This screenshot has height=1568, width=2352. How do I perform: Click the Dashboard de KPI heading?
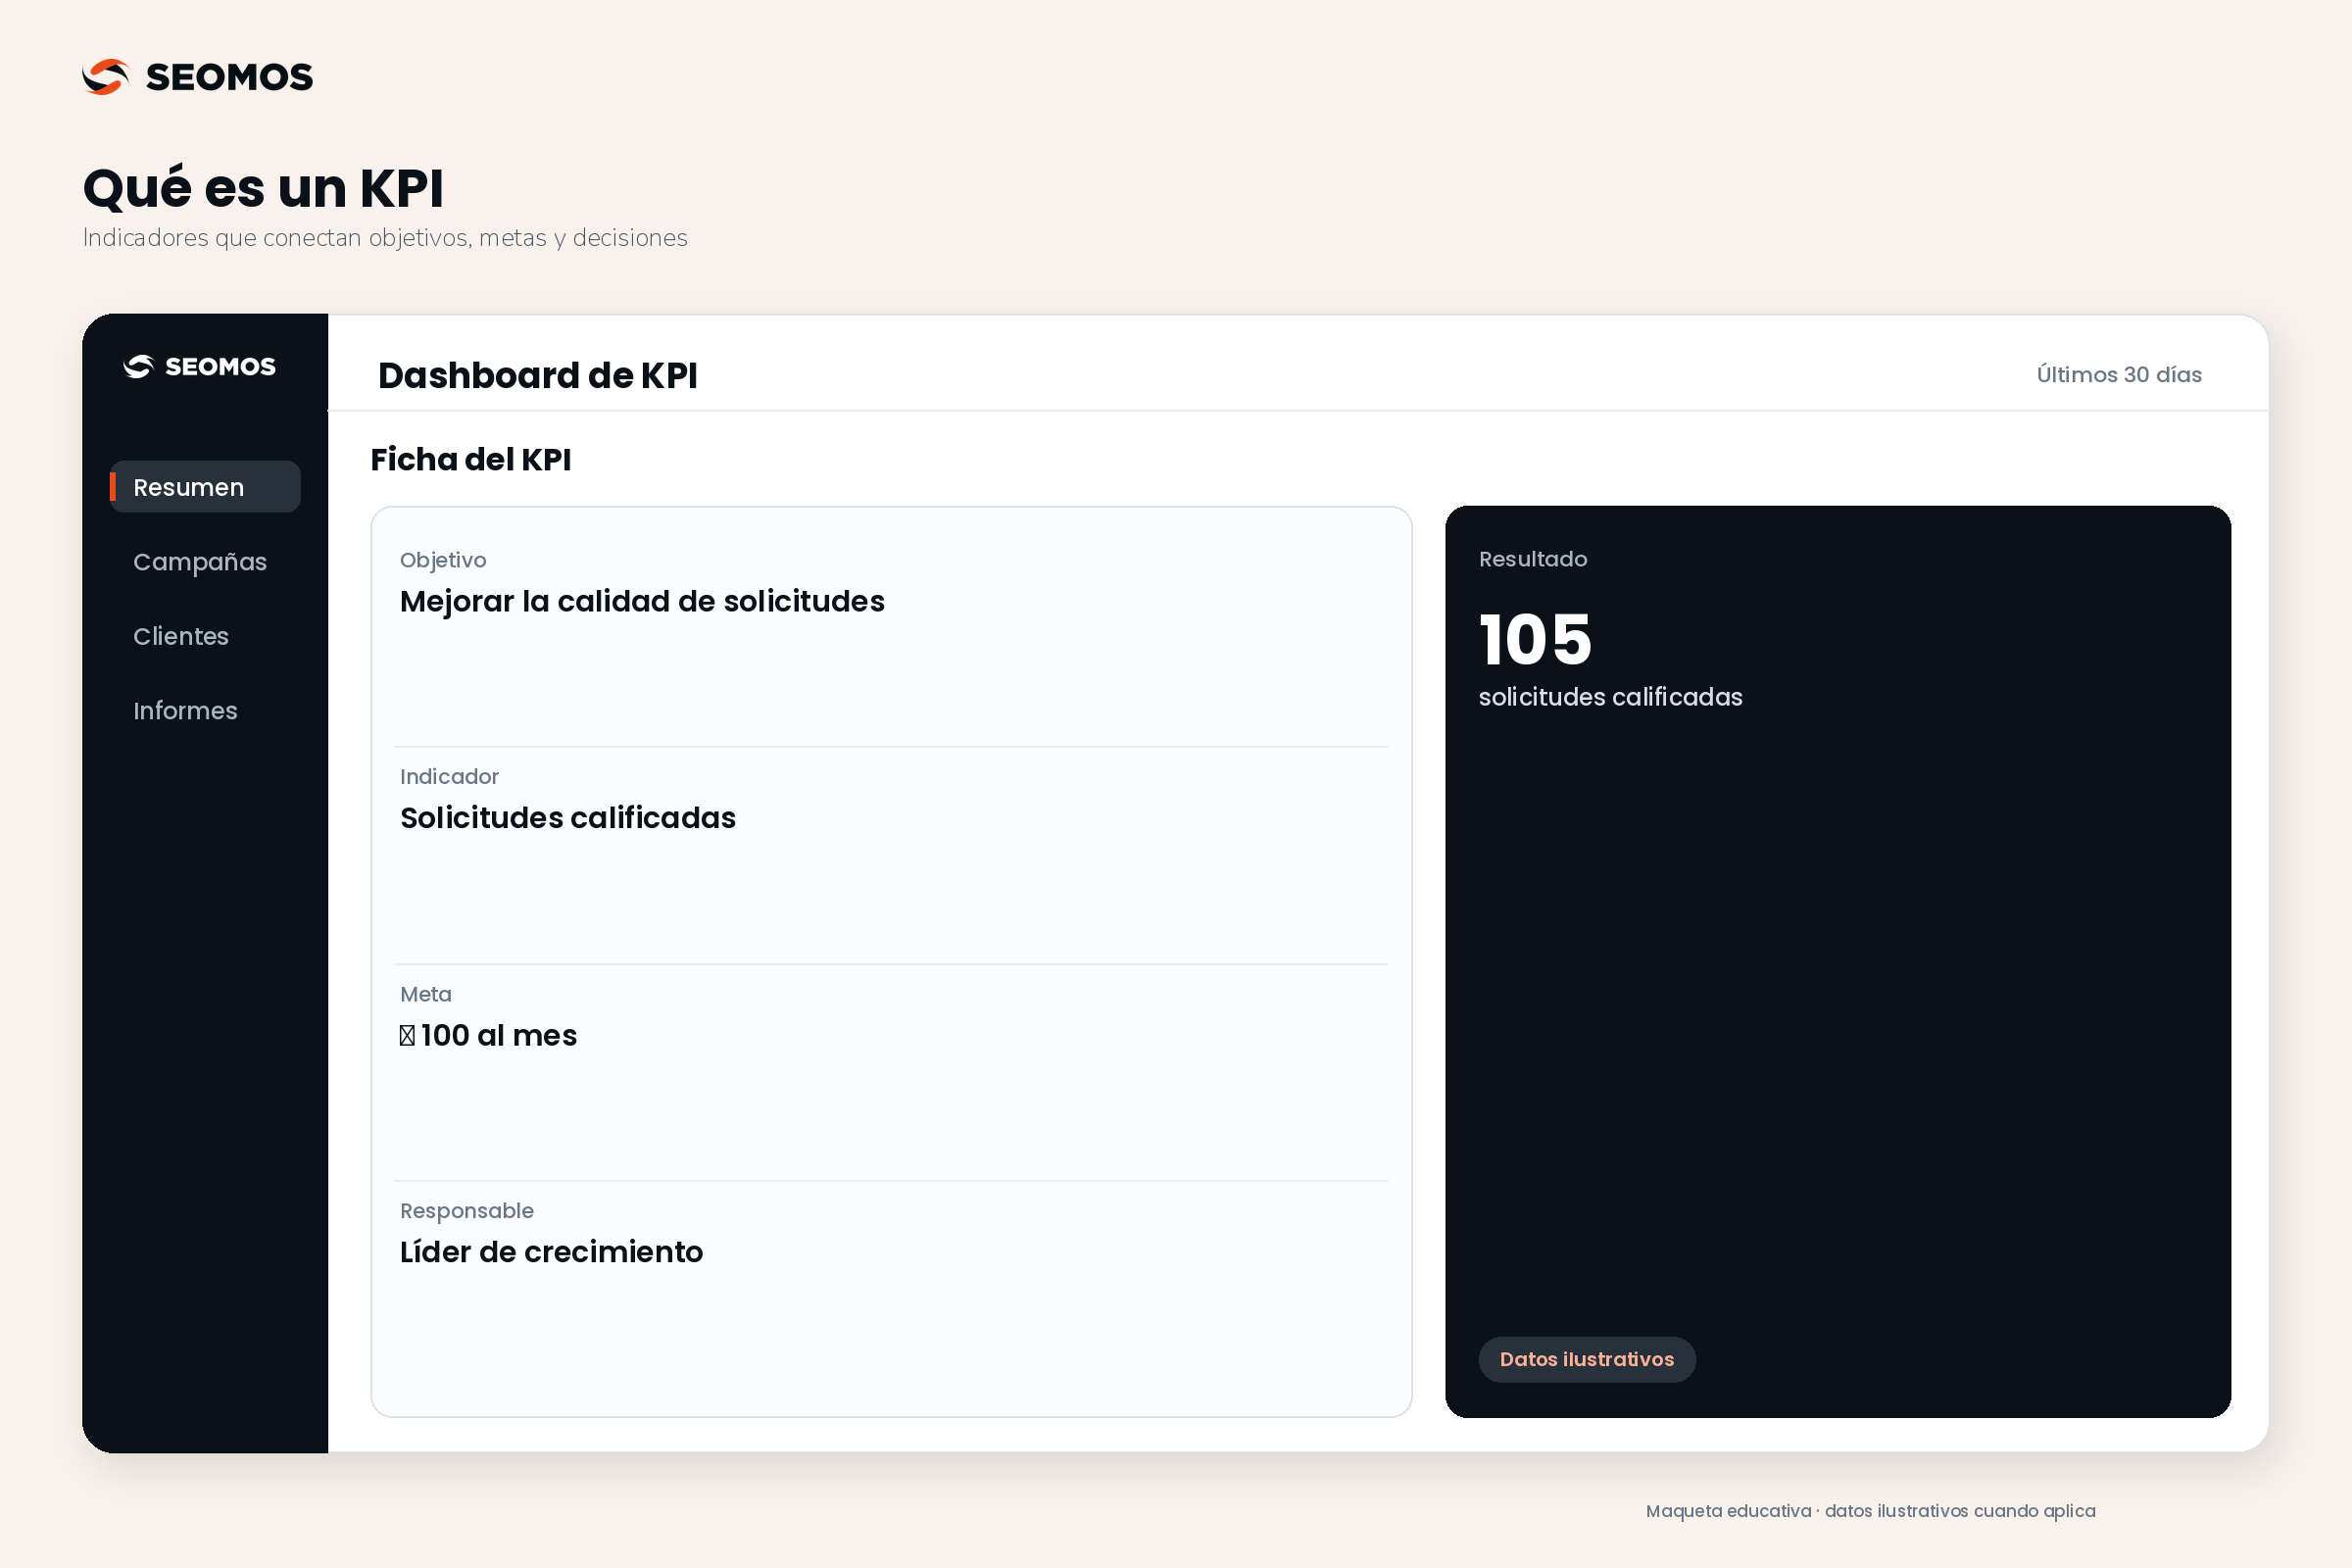538,375
